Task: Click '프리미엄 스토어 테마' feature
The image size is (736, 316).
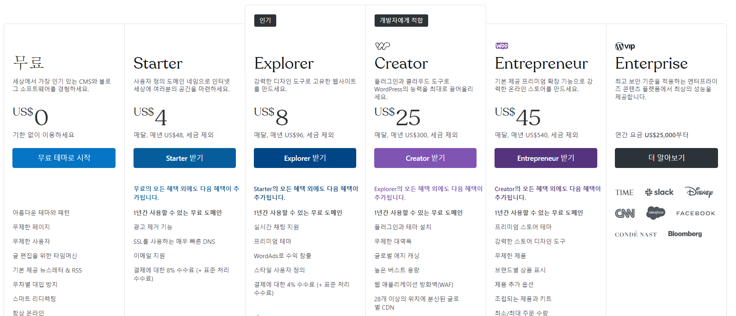Action: tap(523, 227)
